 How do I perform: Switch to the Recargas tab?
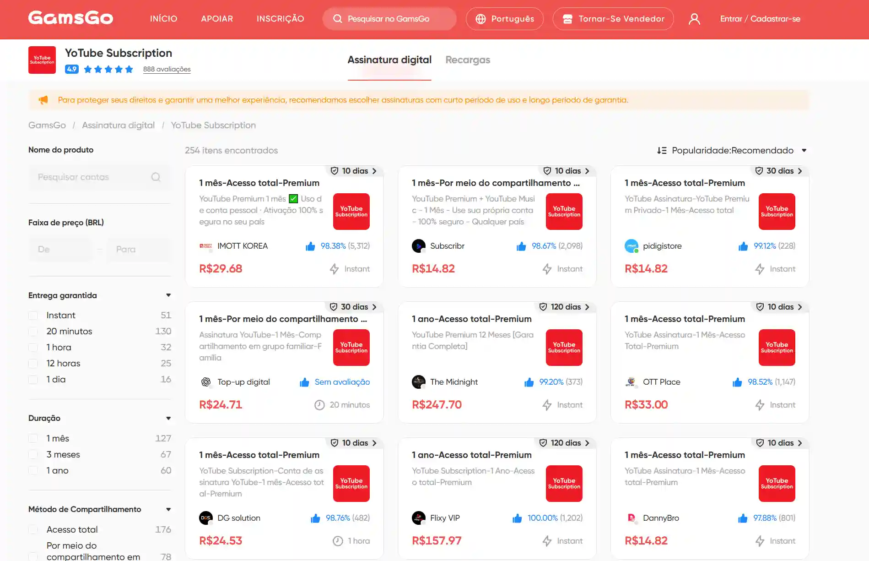coord(467,60)
